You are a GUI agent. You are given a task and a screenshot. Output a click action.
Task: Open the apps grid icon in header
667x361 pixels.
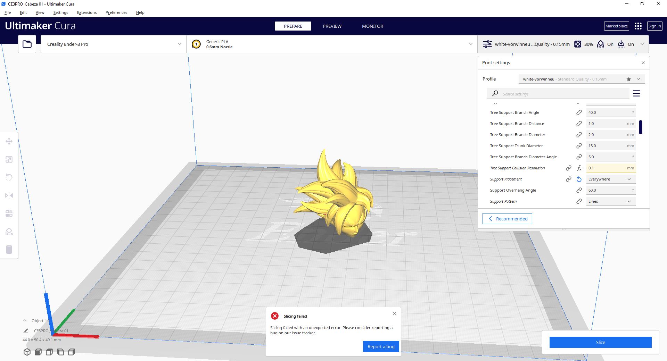pos(638,26)
